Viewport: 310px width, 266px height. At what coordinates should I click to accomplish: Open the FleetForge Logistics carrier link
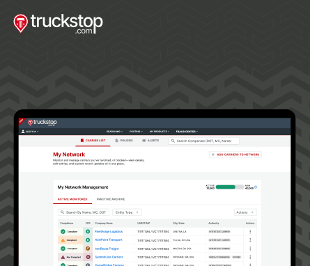click(x=109, y=232)
